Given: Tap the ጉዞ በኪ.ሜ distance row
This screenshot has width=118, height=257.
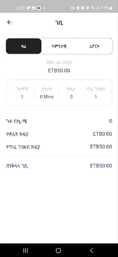Looking at the screenshot, I should (59, 121).
